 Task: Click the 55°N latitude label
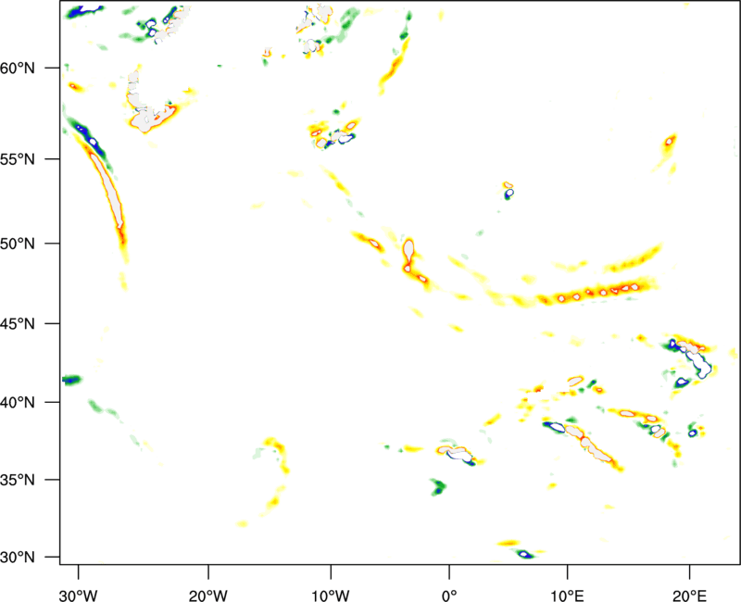click(x=18, y=159)
